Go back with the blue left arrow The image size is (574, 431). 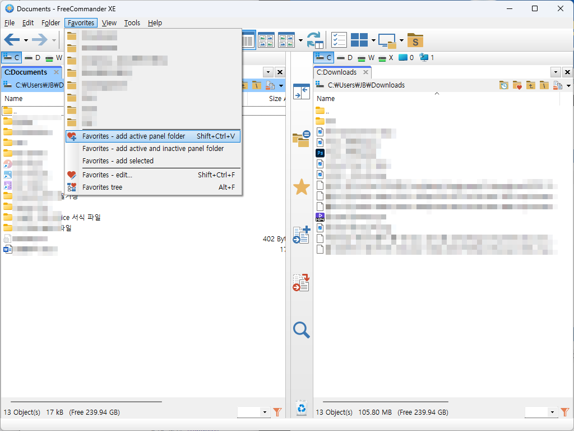click(12, 40)
